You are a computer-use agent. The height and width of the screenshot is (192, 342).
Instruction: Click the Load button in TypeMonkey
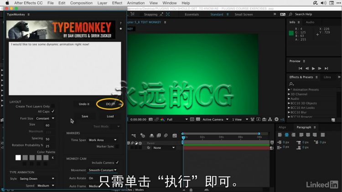click(x=110, y=116)
